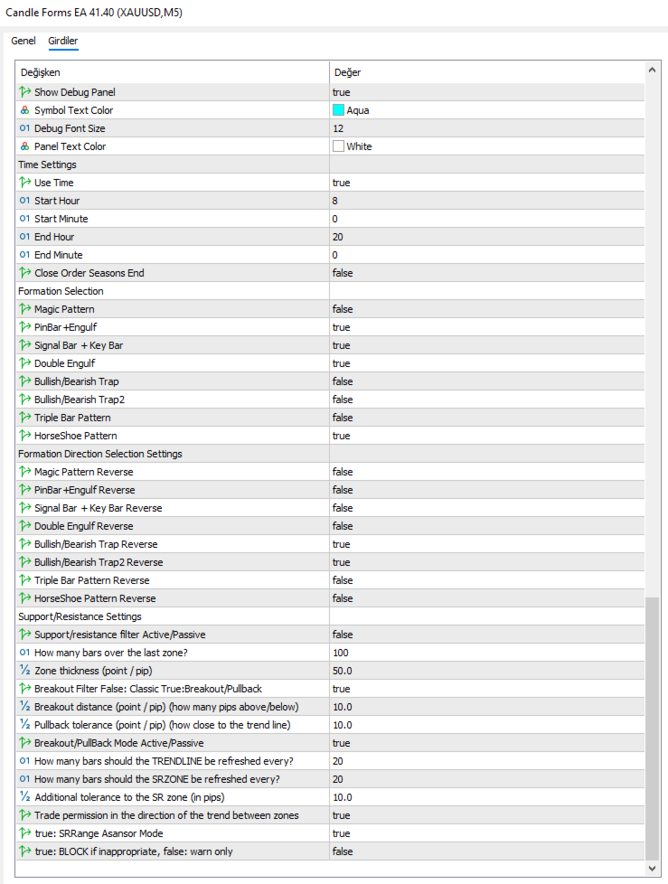
Task: Open the Double Engulf value dropdown
Action: [x=486, y=363]
